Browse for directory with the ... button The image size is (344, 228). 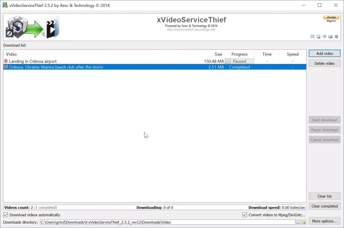298,222
